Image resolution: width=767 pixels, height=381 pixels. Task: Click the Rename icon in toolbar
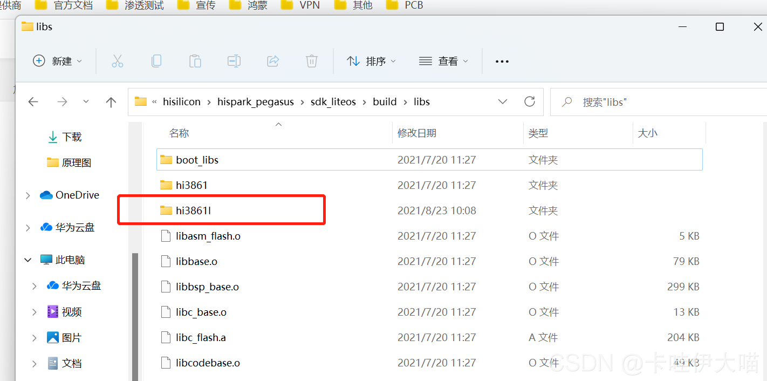[x=234, y=61]
